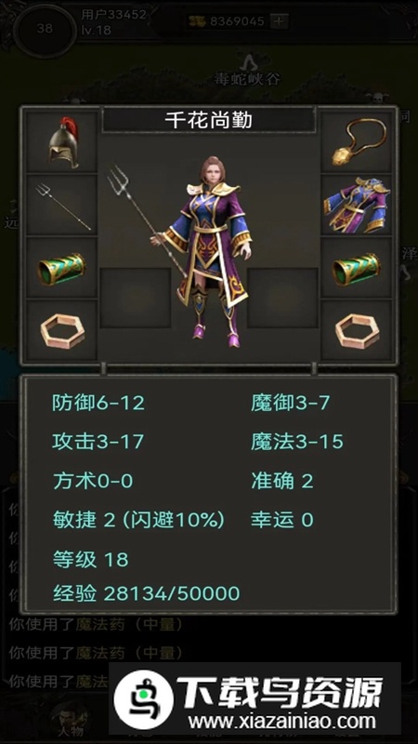Click the 经验 28134/50000 experience line
The width and height of the screenshot is (418, 744).
[146, 593]
